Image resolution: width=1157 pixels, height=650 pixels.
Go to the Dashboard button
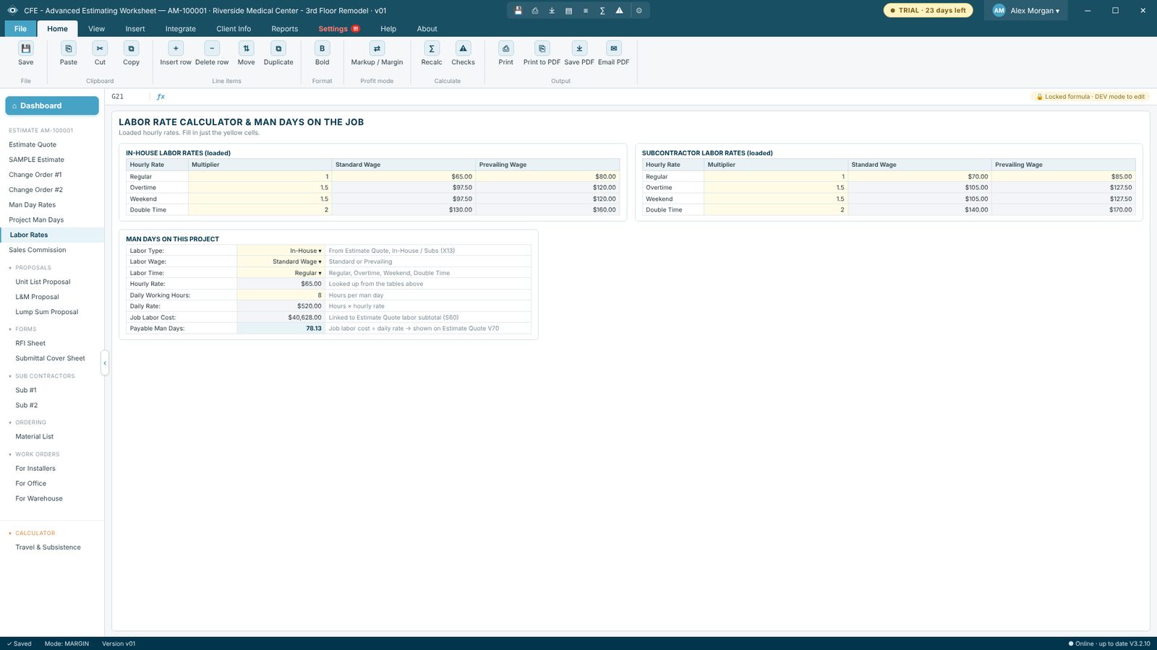(x=52, y=105)
